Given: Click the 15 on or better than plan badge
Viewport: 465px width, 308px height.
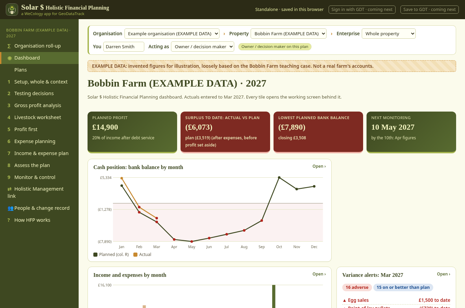Looking at the screenshot, I should pos(403,287).
